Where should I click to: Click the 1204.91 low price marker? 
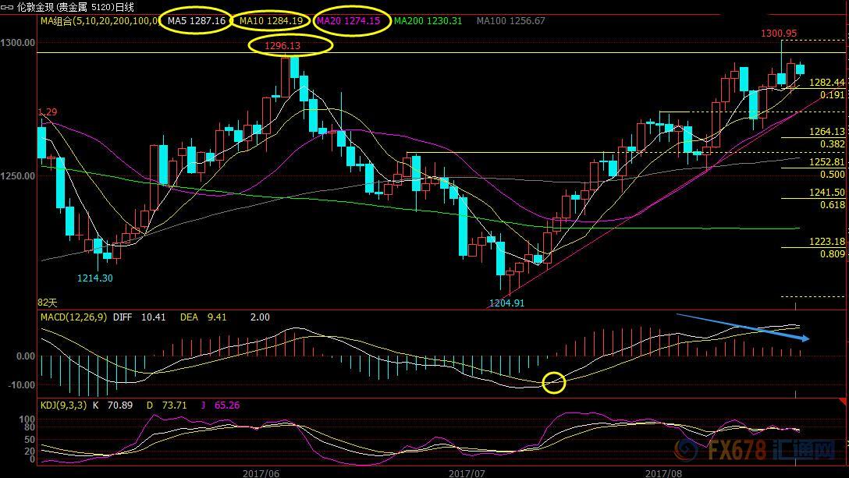click(506, 303)
